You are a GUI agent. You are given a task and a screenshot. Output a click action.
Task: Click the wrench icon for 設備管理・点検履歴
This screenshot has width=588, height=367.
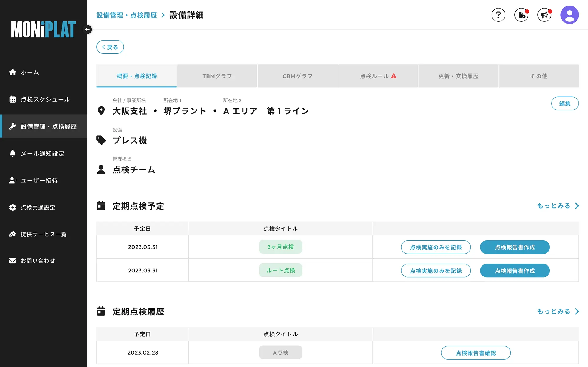pyautogui.click(x=13, y=126)
